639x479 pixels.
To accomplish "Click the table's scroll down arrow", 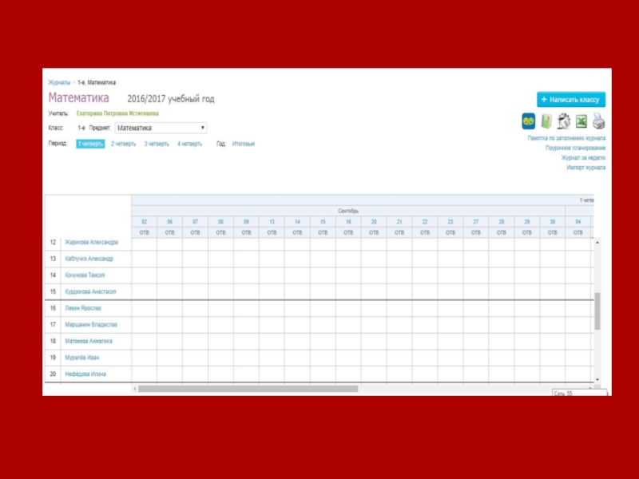I will click(x=597, y=380).
